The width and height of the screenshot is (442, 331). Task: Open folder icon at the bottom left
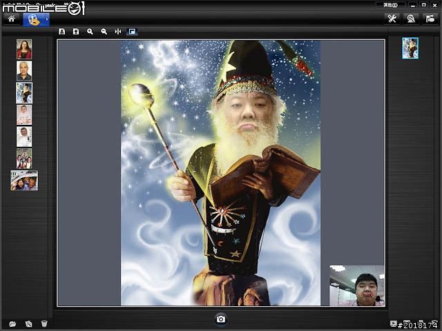coord(12,323)
